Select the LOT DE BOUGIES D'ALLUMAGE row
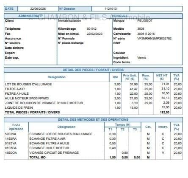 93,84
